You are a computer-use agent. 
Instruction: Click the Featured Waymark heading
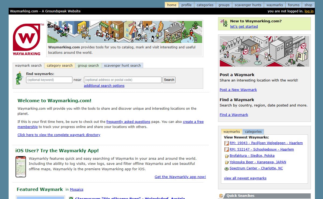tap(40, 190)
